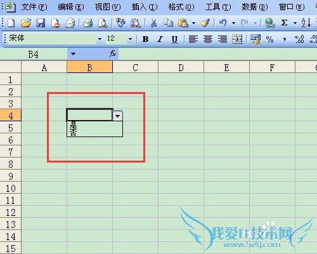The width and height of the screenshot is (317, 254).
Task: Choose 否 from the dropdown list
Action: point(94,133)
